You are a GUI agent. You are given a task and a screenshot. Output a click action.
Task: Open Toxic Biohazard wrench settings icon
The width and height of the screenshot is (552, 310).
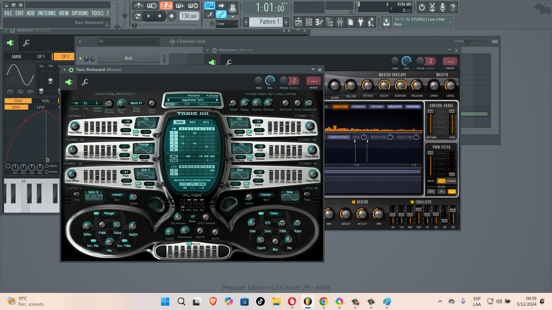tap(85, 82)
